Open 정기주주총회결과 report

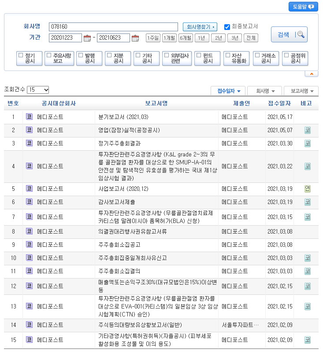[119, 143]
